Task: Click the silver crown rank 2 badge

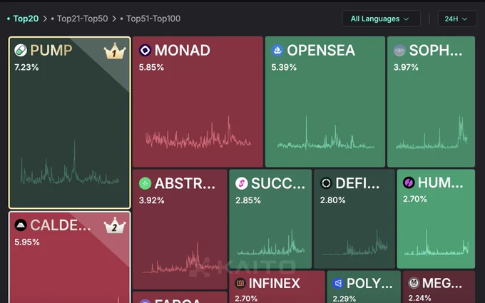Action: pyautogui.click(x=115, y=225)
